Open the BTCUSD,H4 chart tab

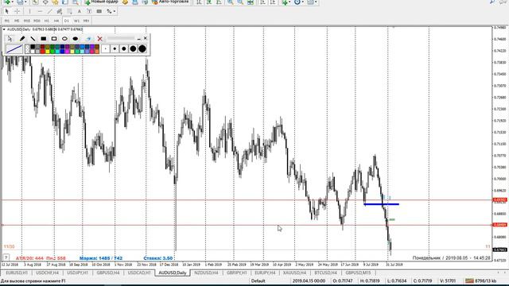[x=325, y=272]
